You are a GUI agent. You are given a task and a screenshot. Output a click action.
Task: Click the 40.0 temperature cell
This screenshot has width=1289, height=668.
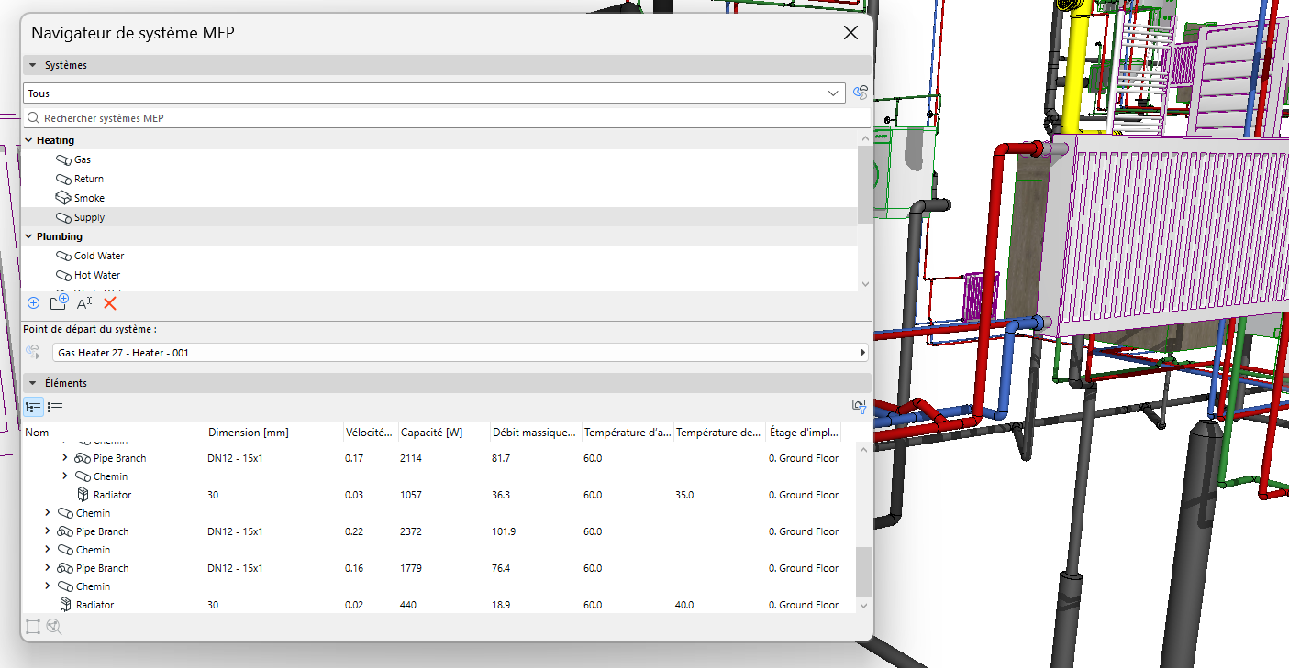[684, 605]
